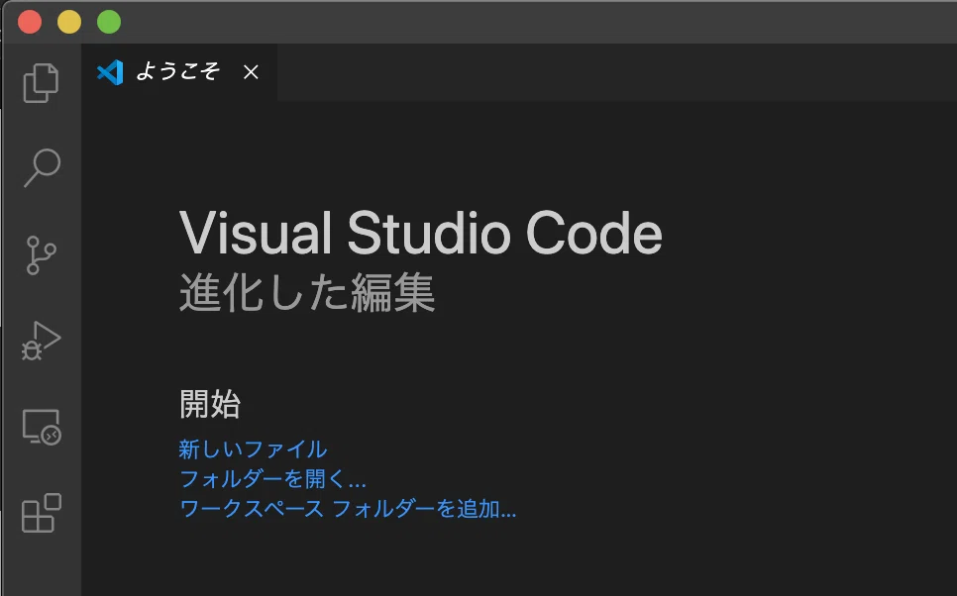Open the Extensions view

click(41, 513)
